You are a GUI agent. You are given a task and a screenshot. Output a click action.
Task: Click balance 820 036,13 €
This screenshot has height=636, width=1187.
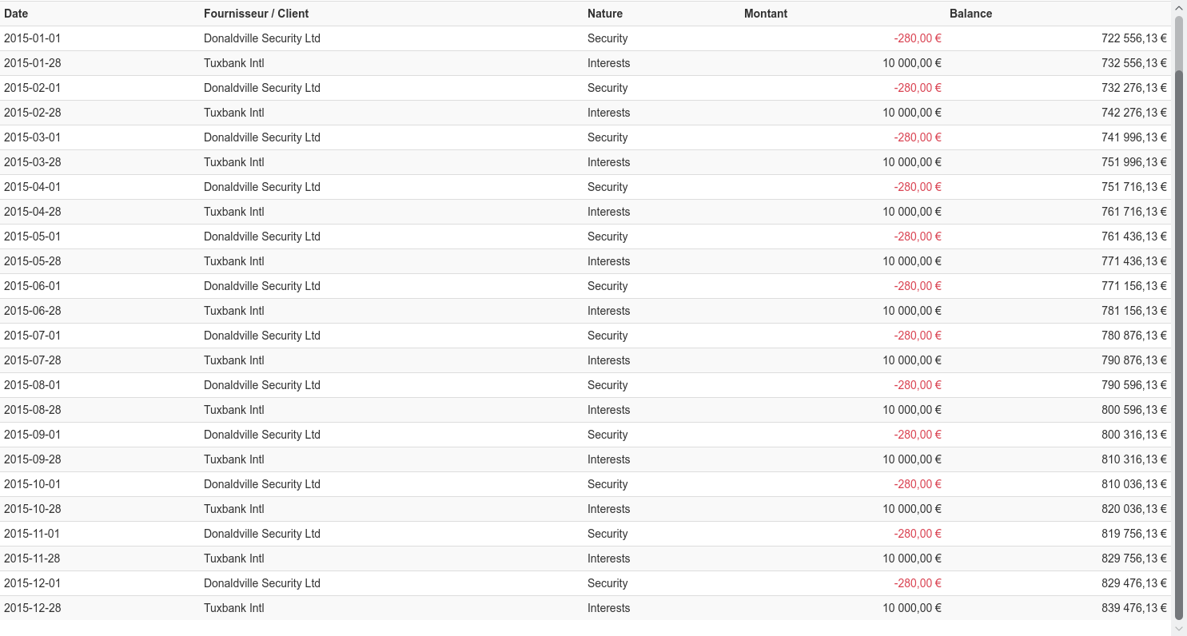coord(1134,509)
